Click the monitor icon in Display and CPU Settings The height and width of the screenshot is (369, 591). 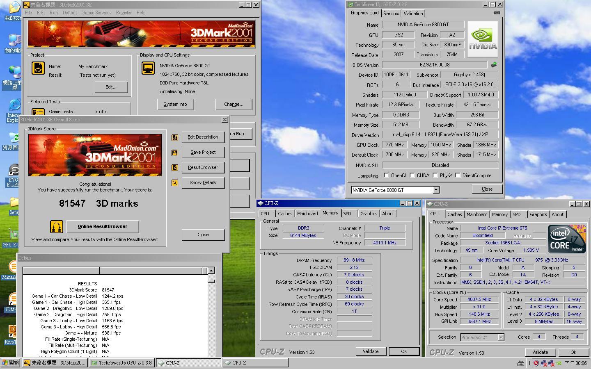pos(148,68)
